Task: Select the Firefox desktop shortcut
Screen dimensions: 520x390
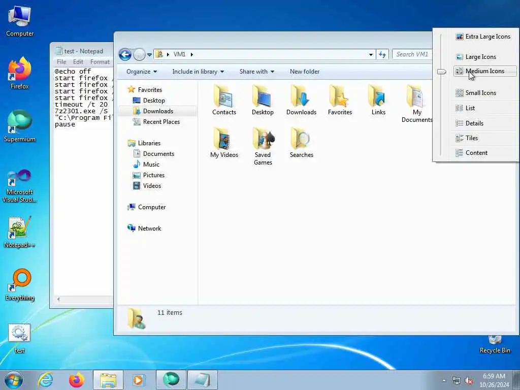Action: pyautogui.click(x=20, y=74)
